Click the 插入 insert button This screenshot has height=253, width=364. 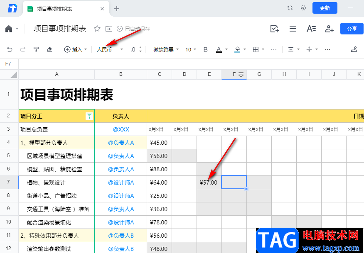tap(73, 49)
